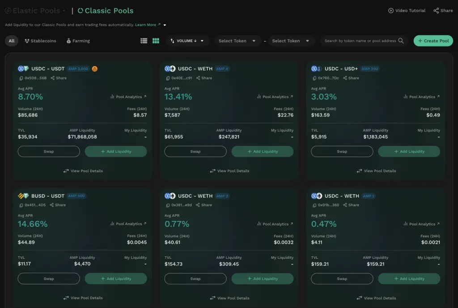Switch to list view layout icon

(x=144, y=41)
